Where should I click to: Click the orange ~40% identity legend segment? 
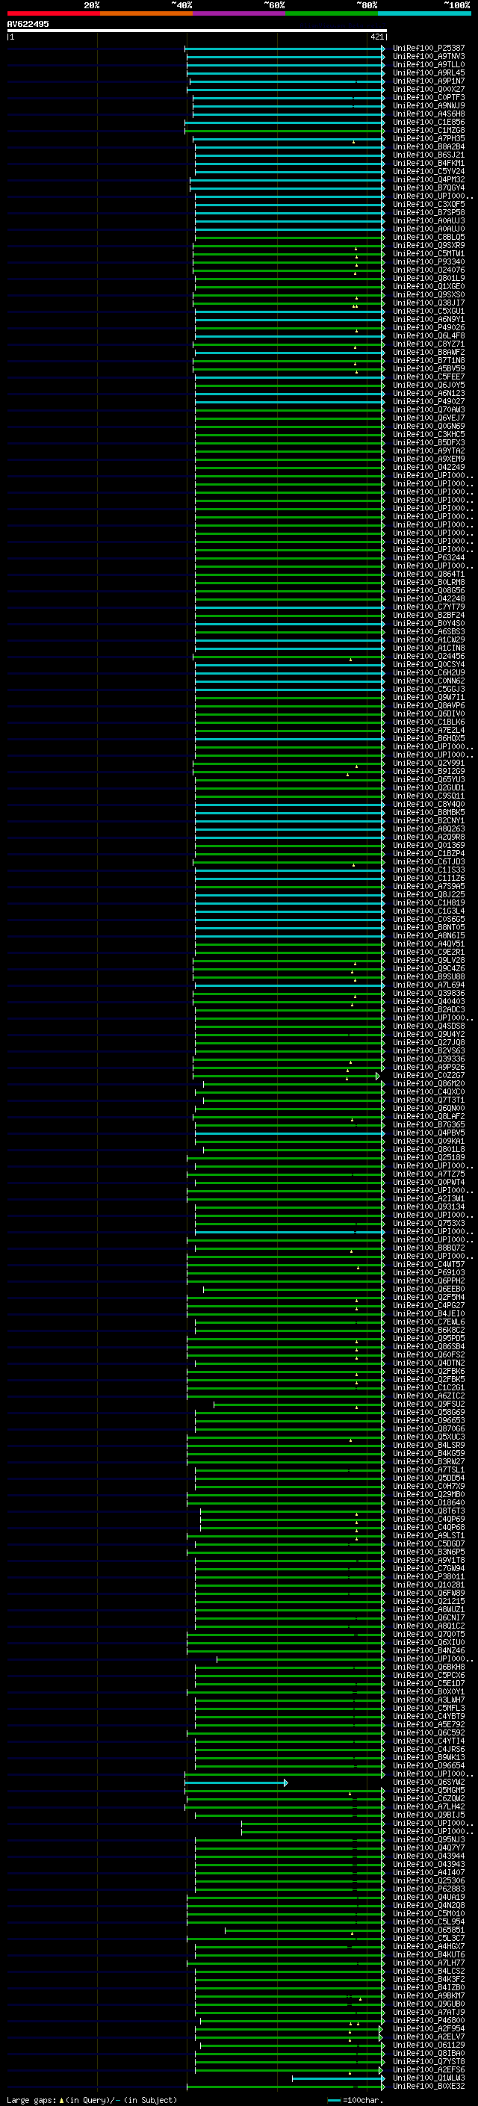[146, 13]
